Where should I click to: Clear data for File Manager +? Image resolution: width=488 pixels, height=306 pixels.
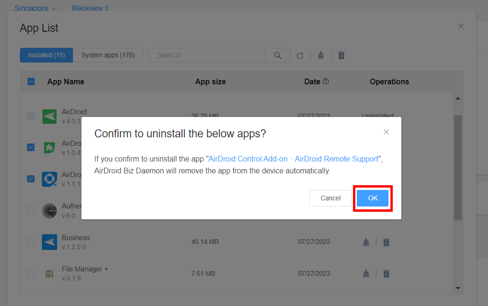[366, 274]
